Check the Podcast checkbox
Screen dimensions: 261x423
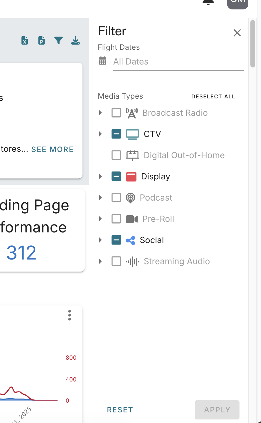tap(116, 197)
